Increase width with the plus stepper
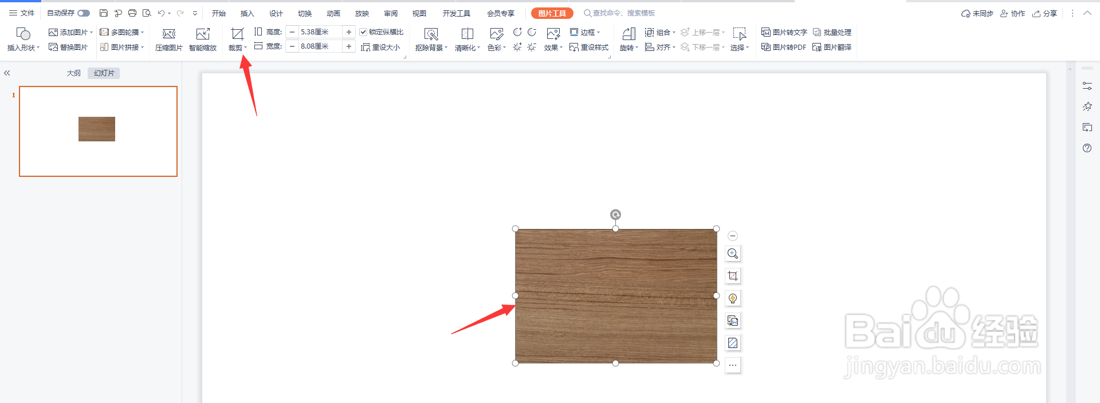The height and width of the screenshot is (403, 1100). pyautogui.click(x=349, y=46)
